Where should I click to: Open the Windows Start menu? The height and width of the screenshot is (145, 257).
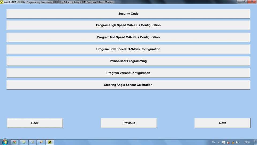[5, 142]
